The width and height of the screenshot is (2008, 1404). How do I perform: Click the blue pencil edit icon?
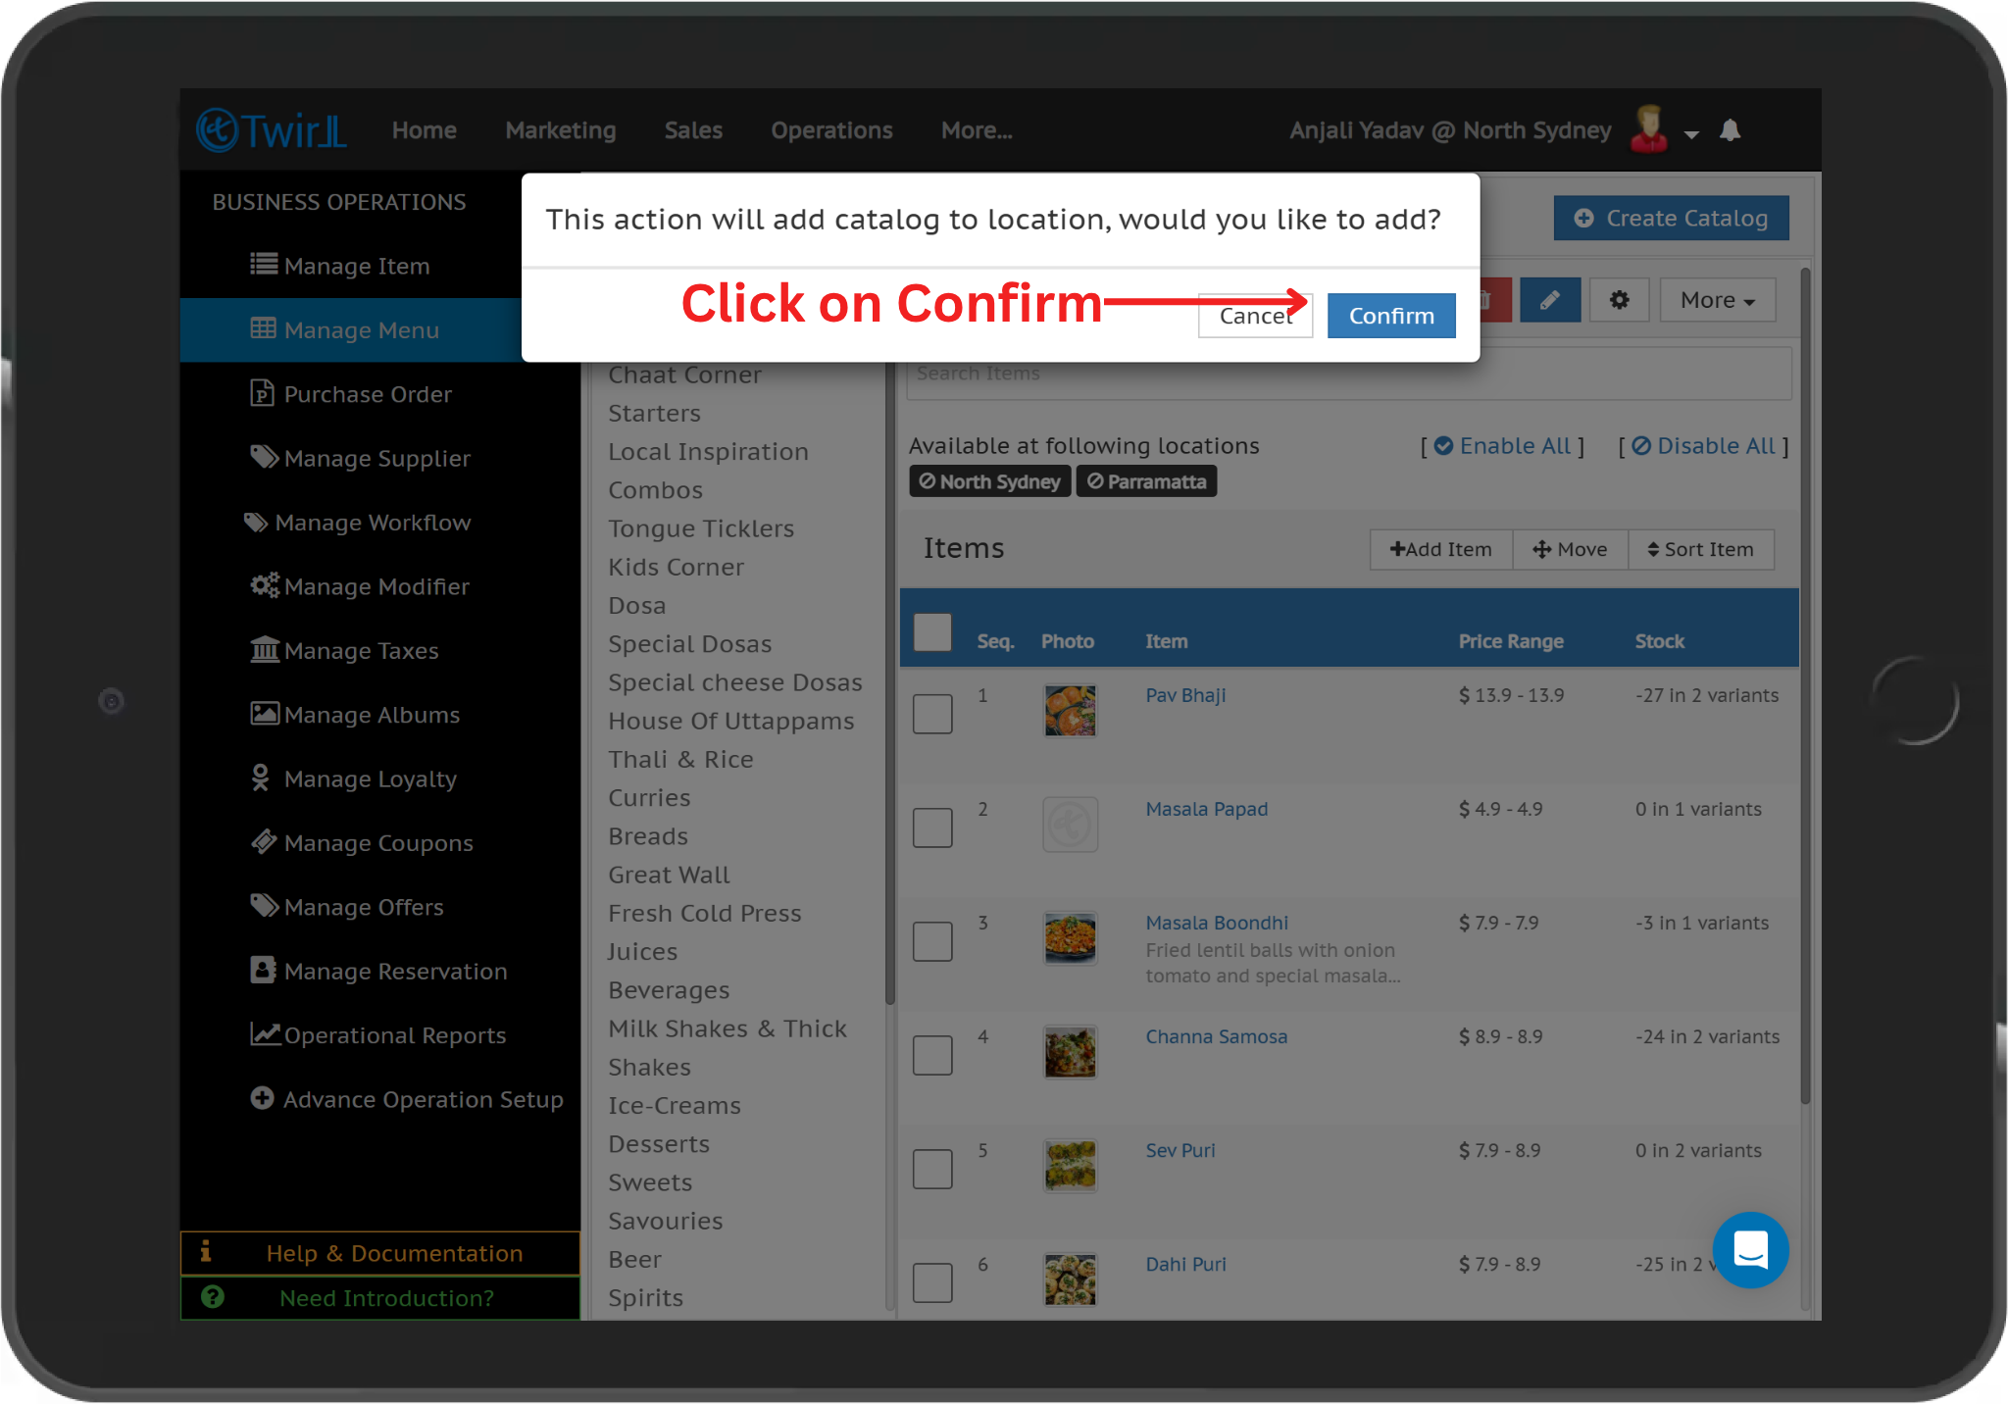[1550, 300]
